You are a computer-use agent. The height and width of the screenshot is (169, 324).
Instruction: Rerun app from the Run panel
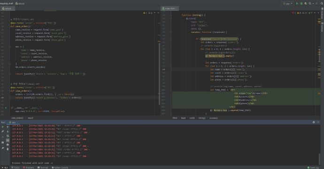click(x=3, y=127)
